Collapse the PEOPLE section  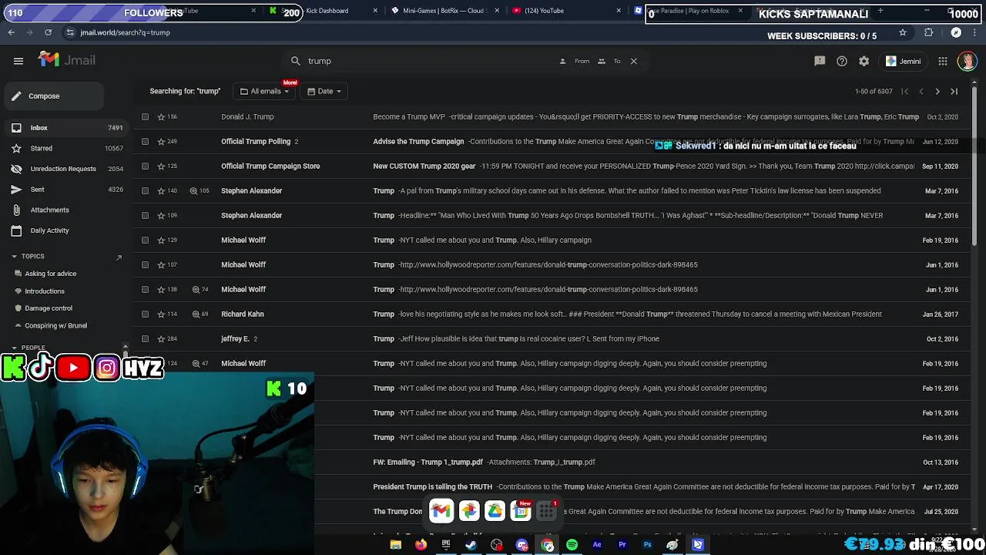click(14, 348)
